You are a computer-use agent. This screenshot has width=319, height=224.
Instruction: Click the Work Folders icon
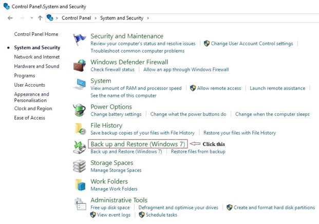80,185
